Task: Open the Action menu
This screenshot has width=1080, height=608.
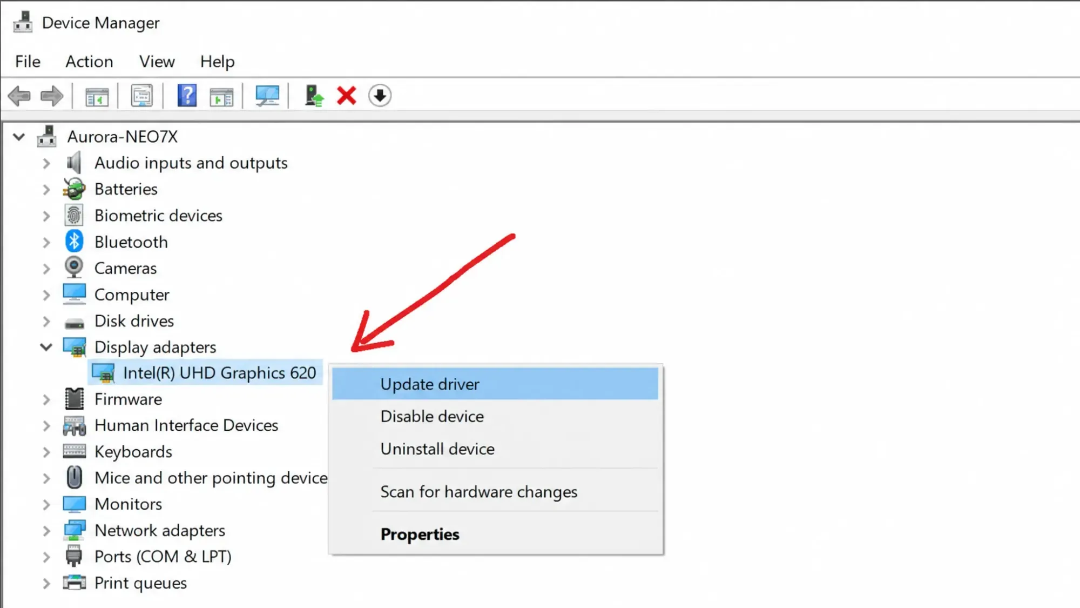Action: click(x=89, y=62)
